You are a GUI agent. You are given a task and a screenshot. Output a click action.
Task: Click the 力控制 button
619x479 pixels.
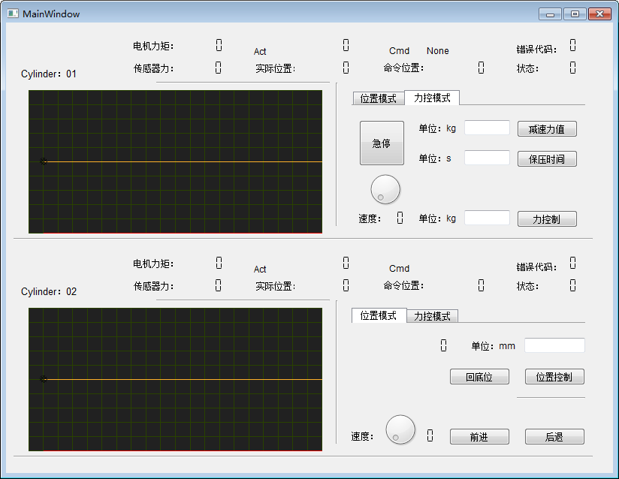pyautogui.click(x=547, y=219)
